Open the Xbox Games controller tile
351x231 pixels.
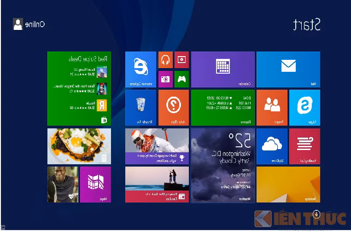coord(181,79)
